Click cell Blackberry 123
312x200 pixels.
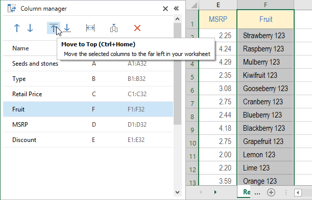(266, 128)
